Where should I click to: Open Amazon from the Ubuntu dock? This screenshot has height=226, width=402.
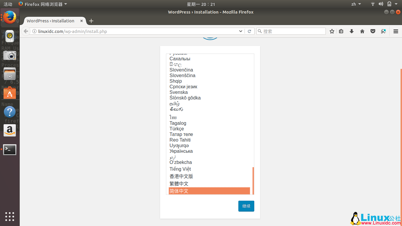[10, 130]
